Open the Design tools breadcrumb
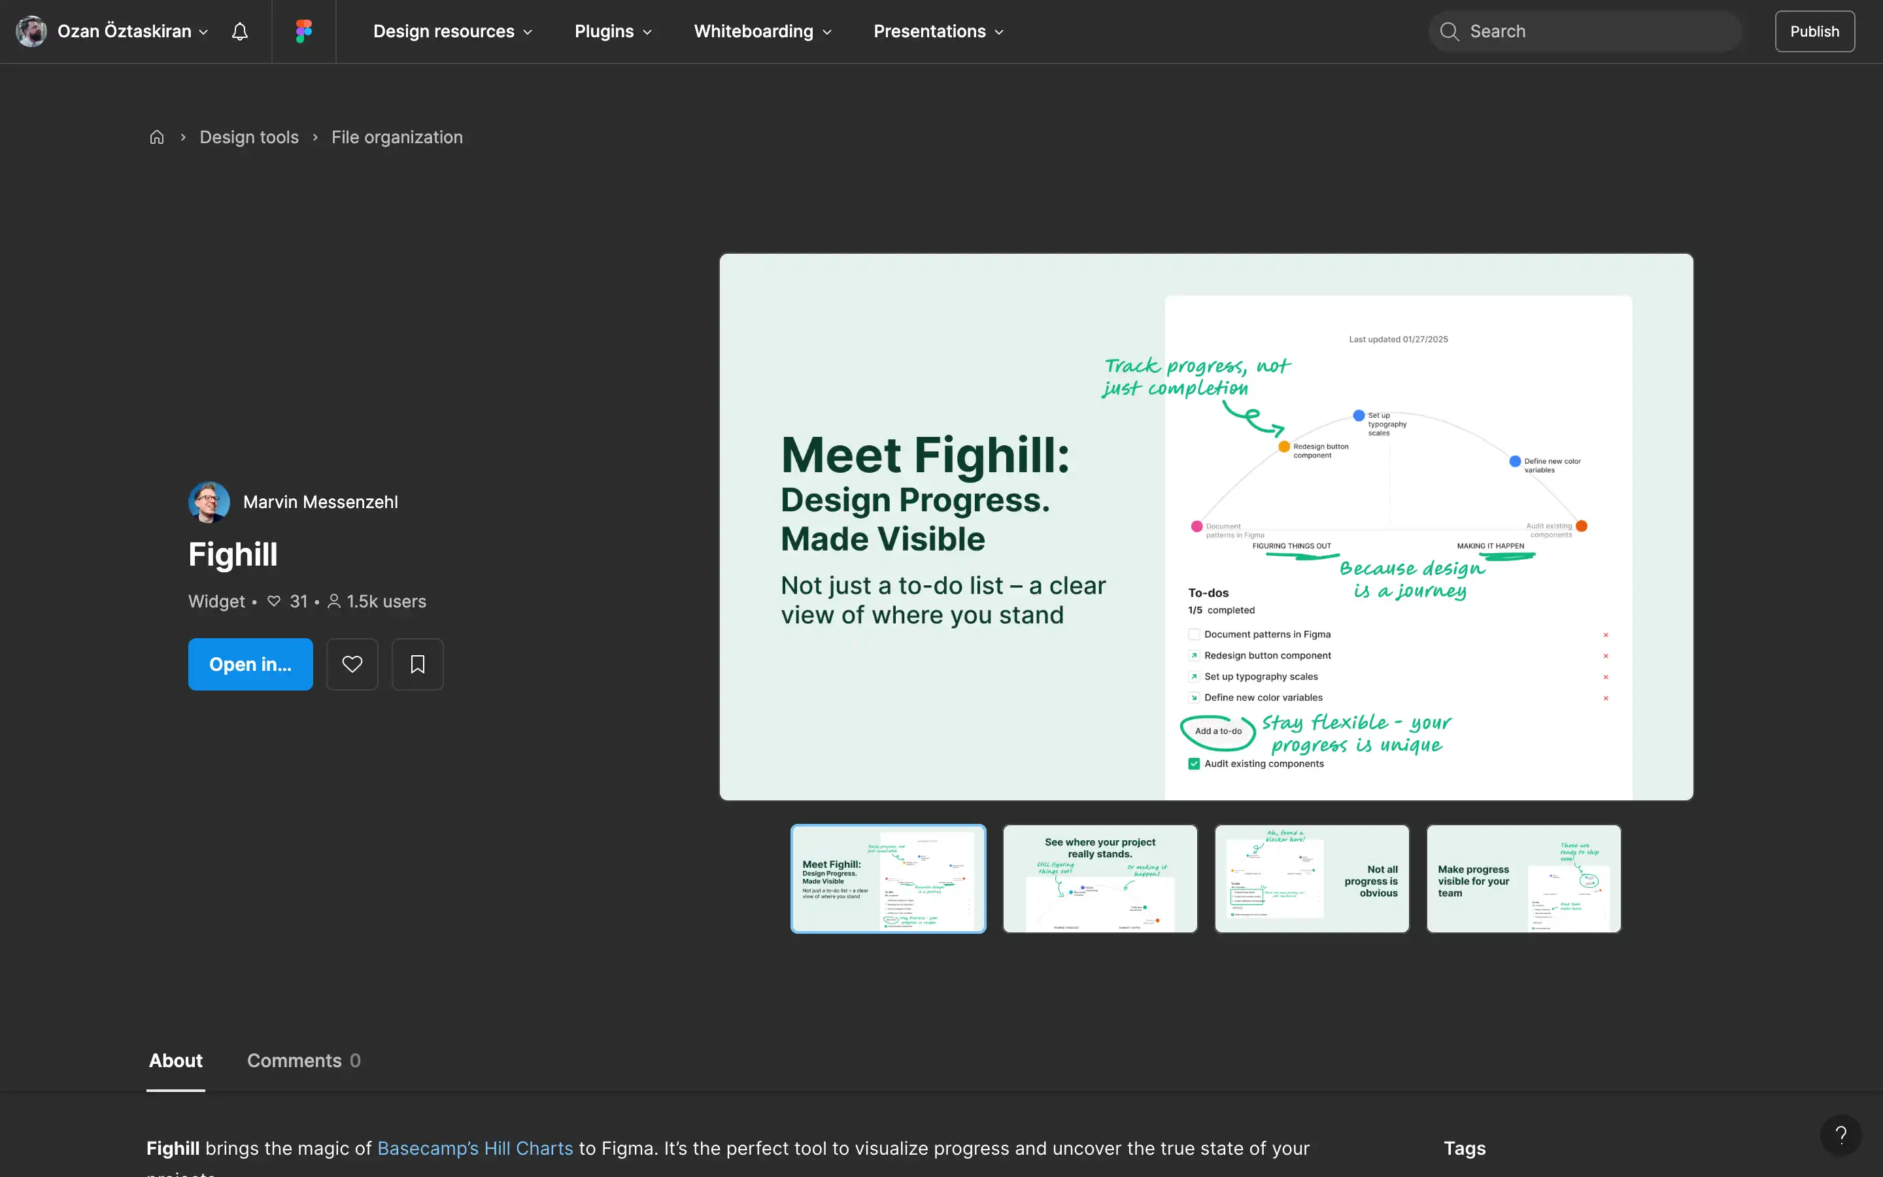The height and width of the screenshot is (1177, 1883). 249,137
